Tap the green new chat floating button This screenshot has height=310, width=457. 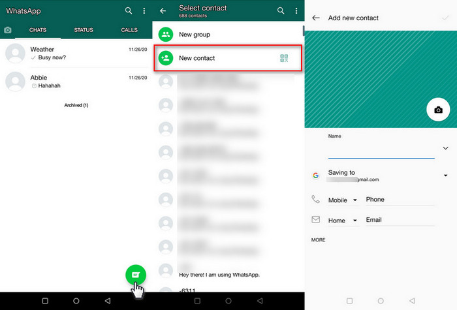(x=136, y=275)
